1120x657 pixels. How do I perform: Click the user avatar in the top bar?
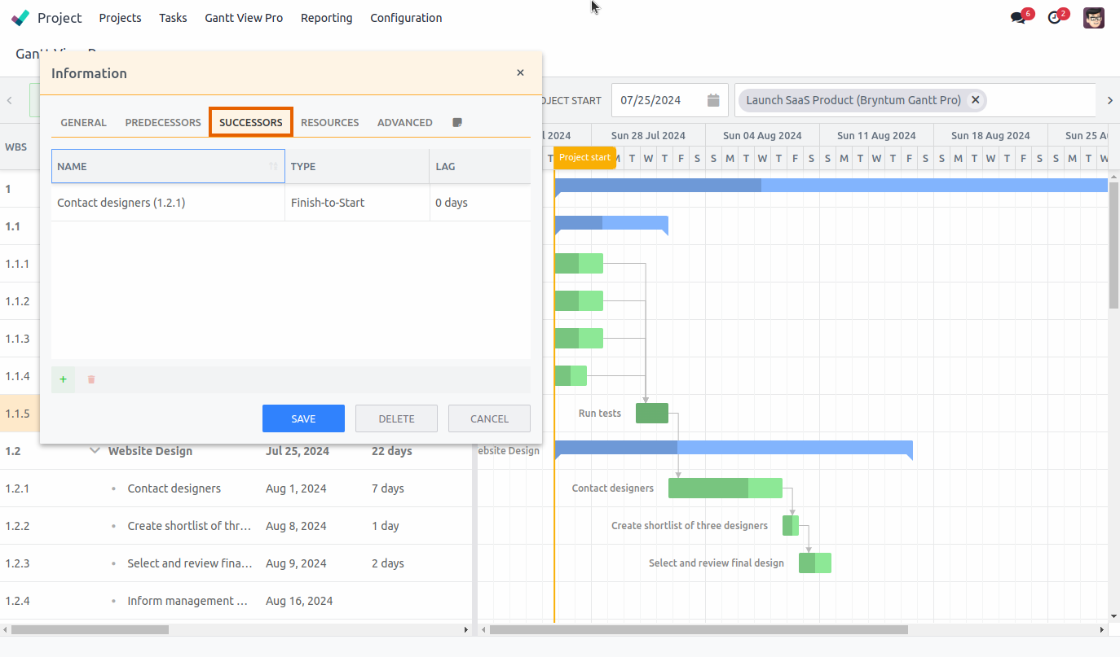[1093, 16]
